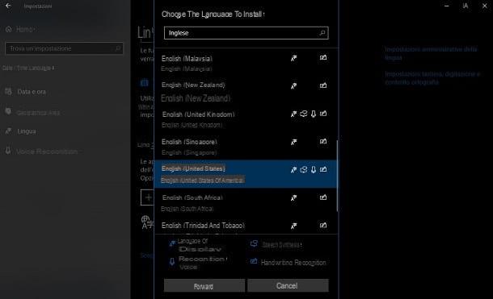Click speech synthesis icon for English (United States)

303,169
